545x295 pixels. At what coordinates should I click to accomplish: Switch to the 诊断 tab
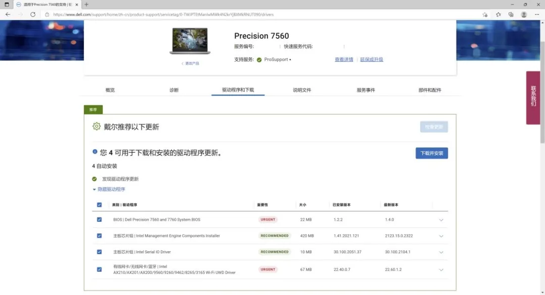174,90
